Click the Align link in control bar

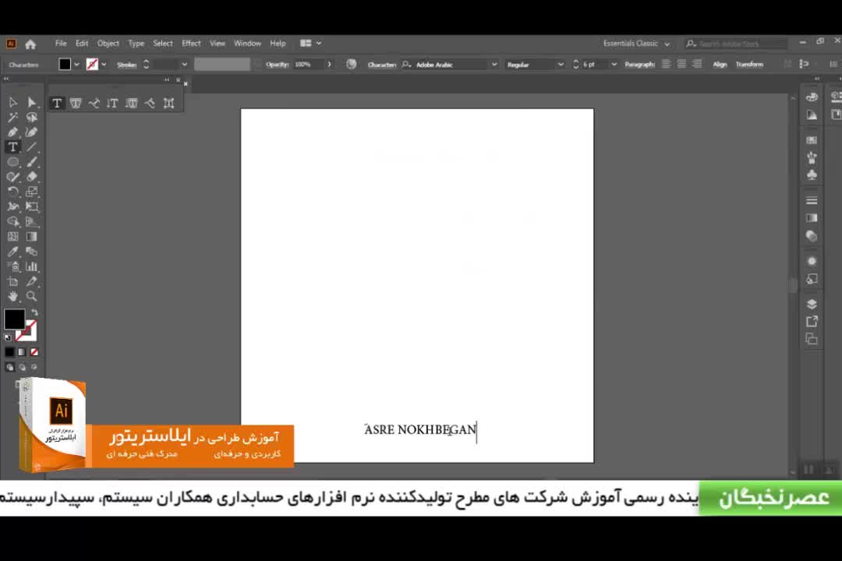[720, 65]
